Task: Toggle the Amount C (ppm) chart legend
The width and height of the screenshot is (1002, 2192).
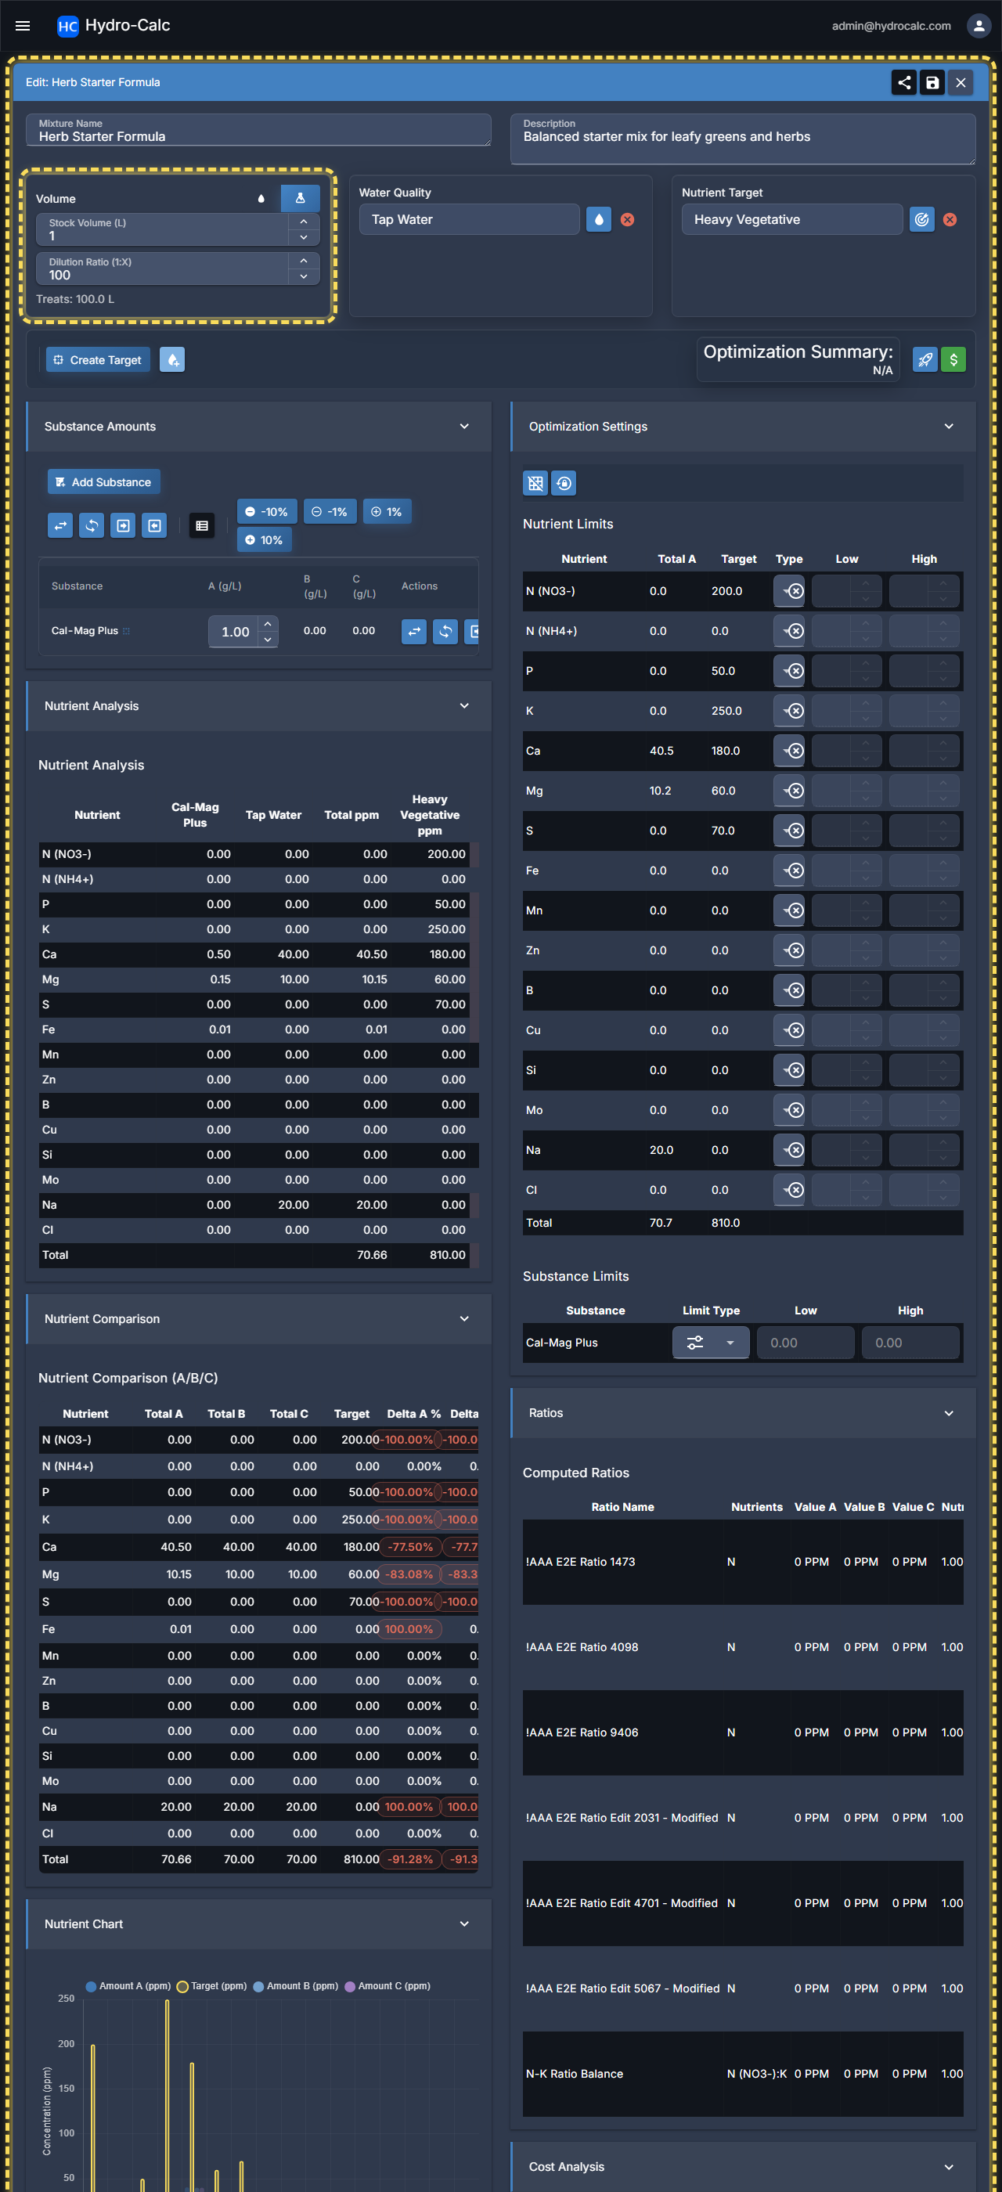Action: pyautogui.click(x=387, y=1986)
